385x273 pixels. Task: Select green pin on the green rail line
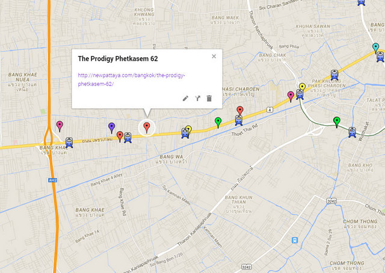[x=337, y=122]
